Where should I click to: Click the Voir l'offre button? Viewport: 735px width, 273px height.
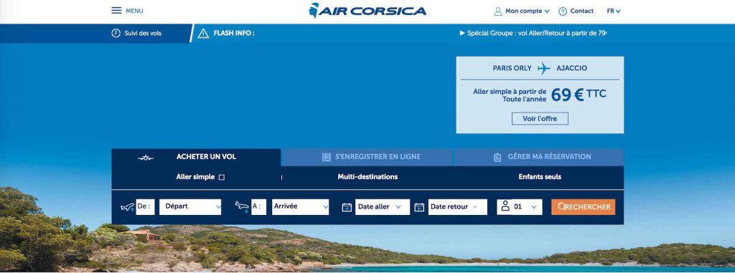coord(540,118)
